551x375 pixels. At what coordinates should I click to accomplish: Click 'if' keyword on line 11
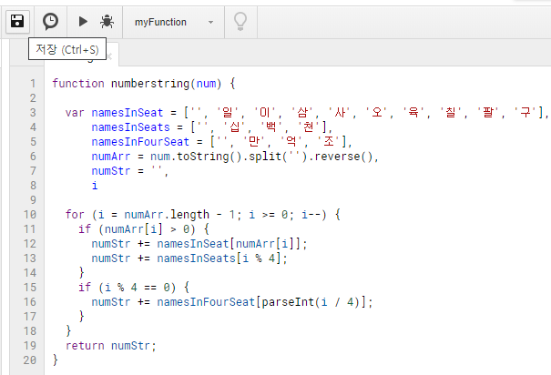[85, 229]
